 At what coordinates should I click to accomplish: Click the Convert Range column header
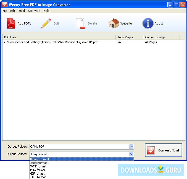pyautogui.click(x=157, y=37)
